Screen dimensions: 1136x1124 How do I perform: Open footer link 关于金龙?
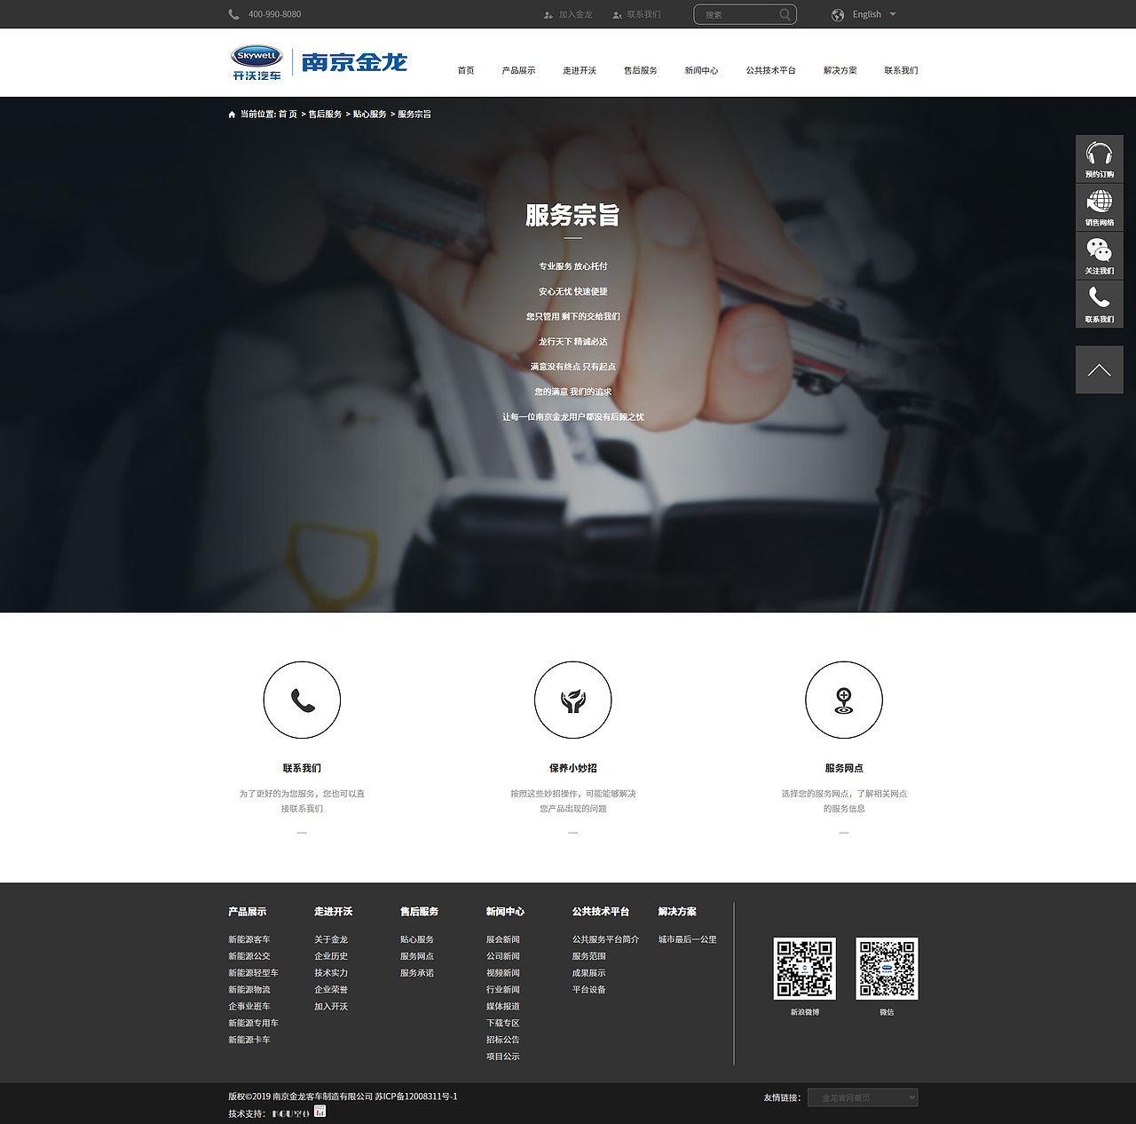[x=331, y=939]
